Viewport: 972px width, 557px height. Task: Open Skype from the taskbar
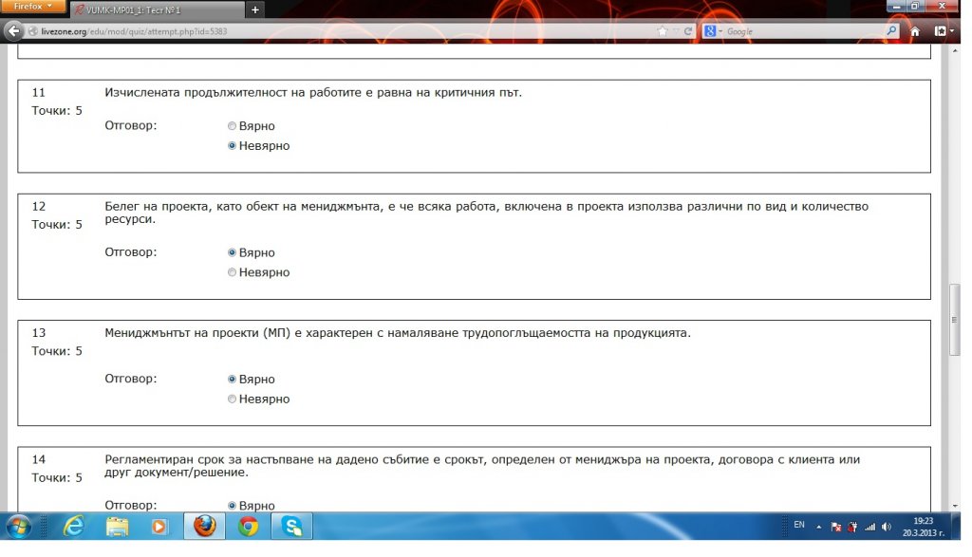291,527
